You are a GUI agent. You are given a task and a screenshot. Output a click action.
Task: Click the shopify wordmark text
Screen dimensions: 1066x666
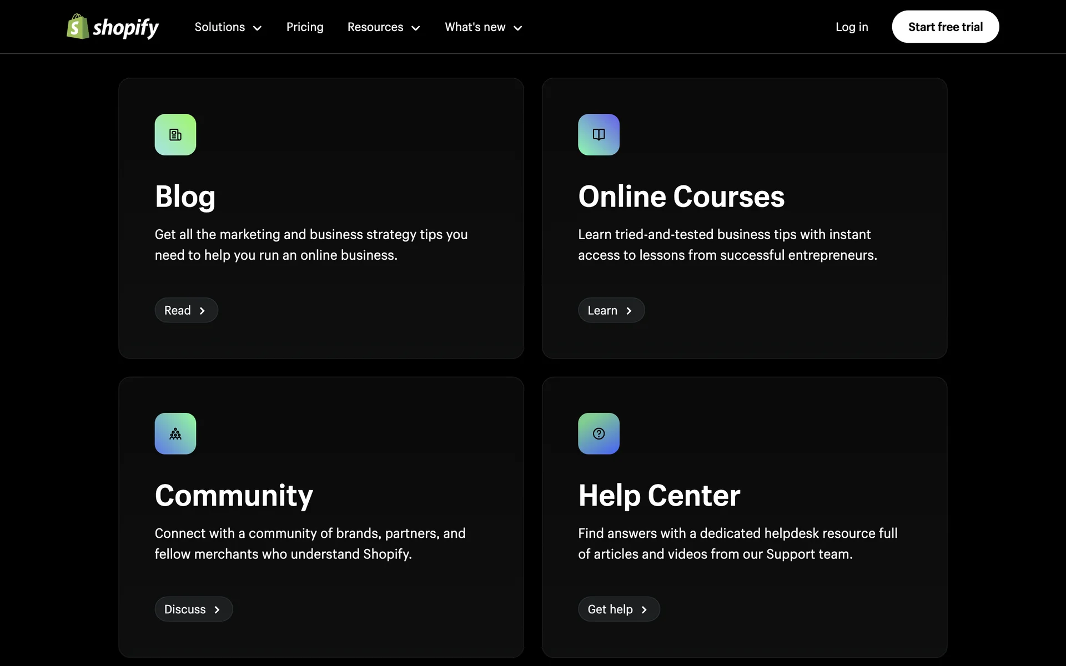[125, 27]
